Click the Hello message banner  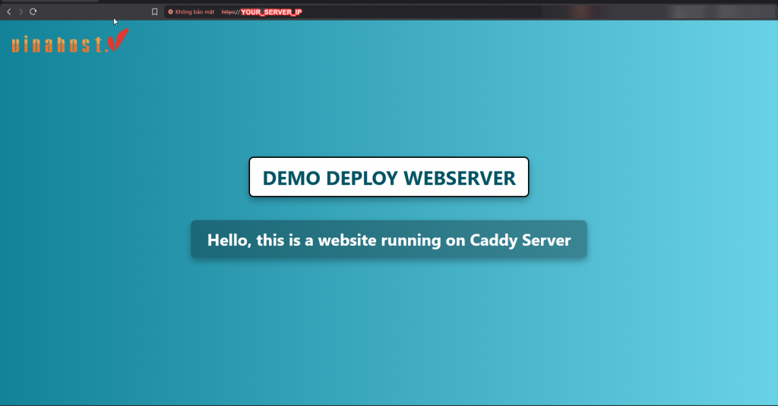(x=388, y=240)
